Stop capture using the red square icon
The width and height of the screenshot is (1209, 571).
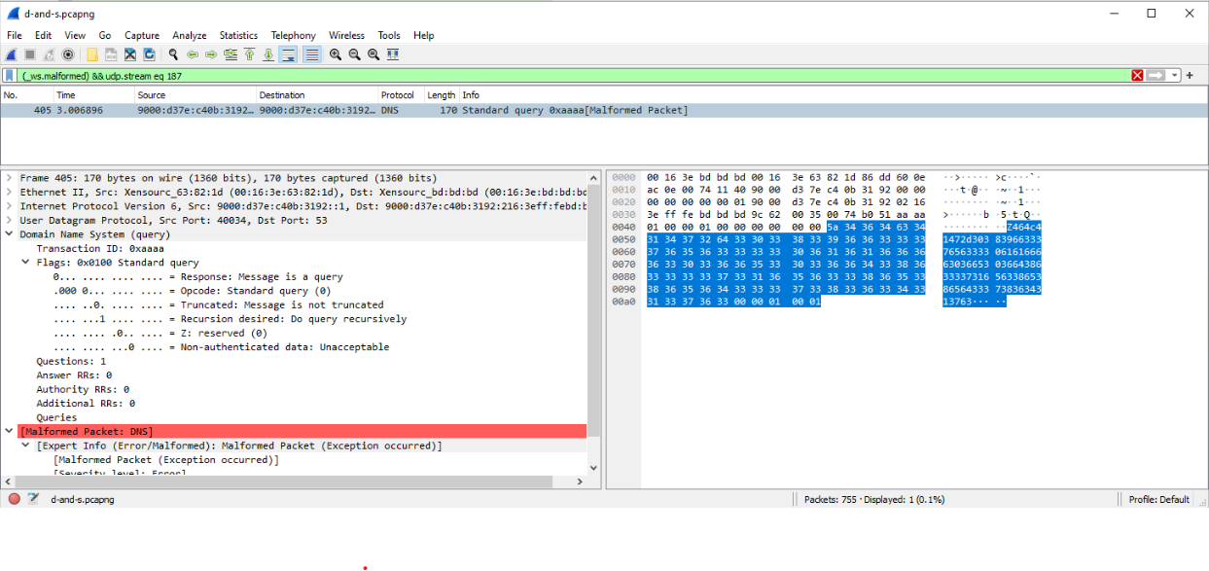pyautogui.click(x=30, y=54)
